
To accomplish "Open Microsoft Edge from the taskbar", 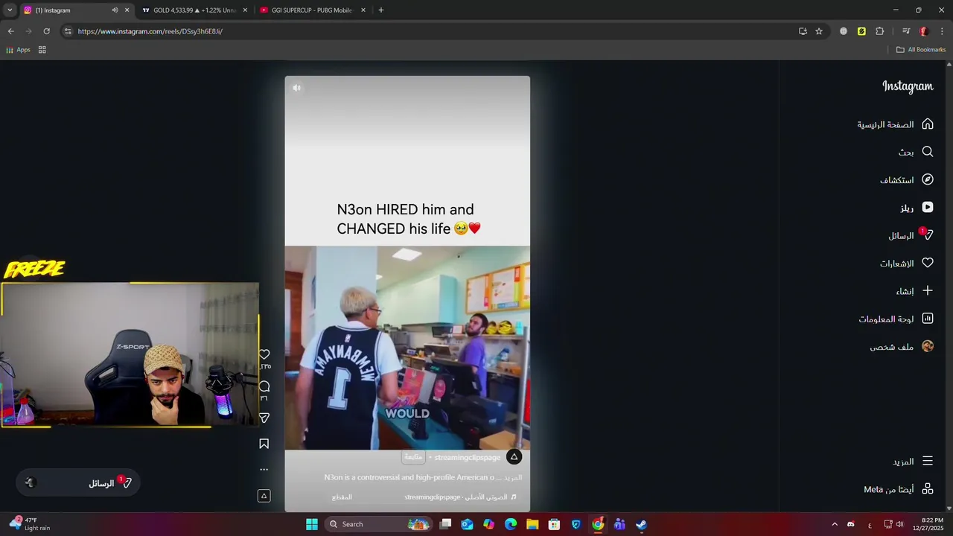I will [x=511, y=524].
